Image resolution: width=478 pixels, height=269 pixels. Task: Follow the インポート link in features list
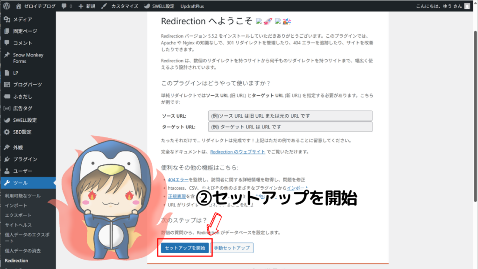pyautogui.click(x=297, y=188)
